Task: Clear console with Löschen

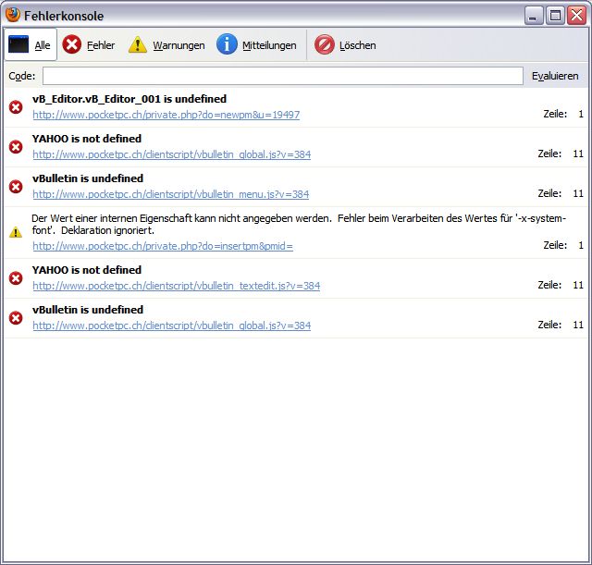Action: click(345, 45)
